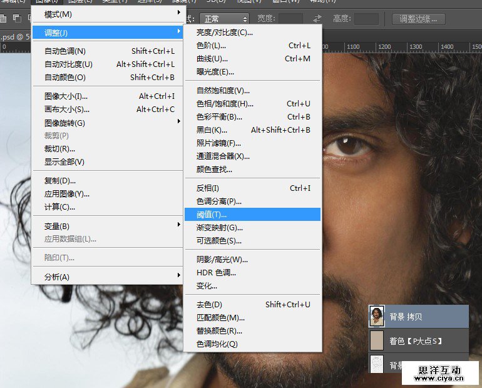Apply 去色(D) desaturate command
The width and height of the screenshot is (482, 388).
click(x=252, y=305)
